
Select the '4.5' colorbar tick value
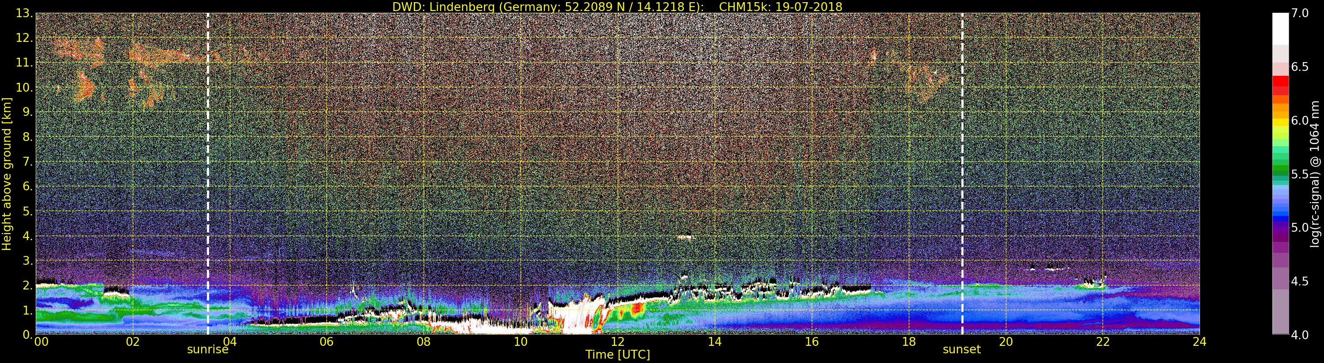[x=1300, y=282]
